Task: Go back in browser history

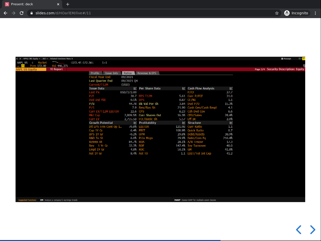Action: click(x=6, y=13)
